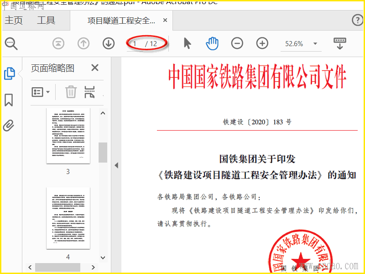365x274 pixels.
Task: Open the page thumbnails sidebar icon
Action: tap(10, 74)
